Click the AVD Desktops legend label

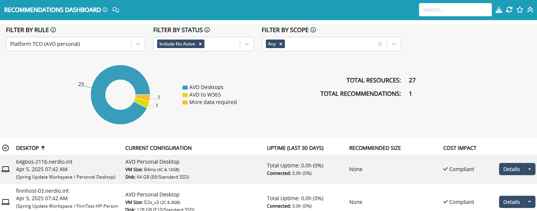coord(206,87)
